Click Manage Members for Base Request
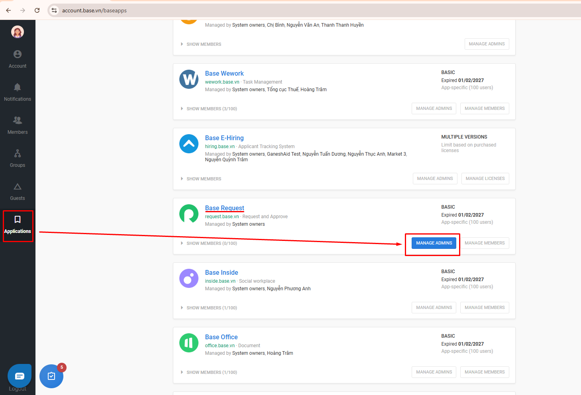The height and width of the screenshot is (395, 581). pyautogui.click(x=485, y=243)
